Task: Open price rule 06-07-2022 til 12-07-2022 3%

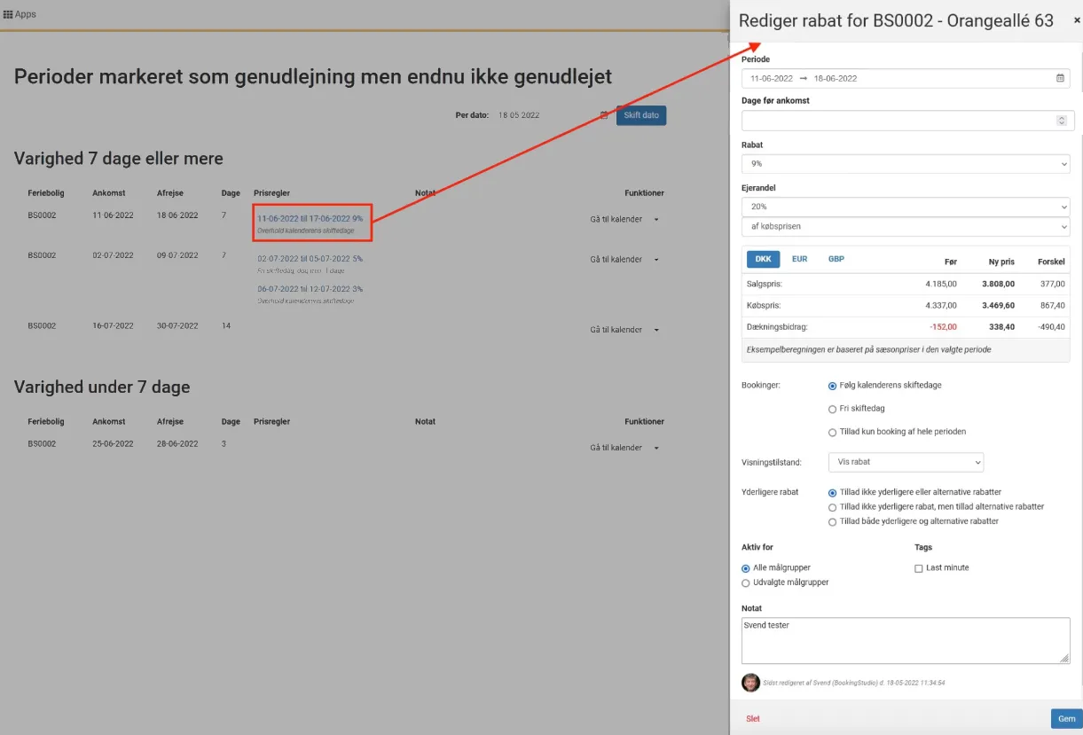Action: tap(310, 289)
